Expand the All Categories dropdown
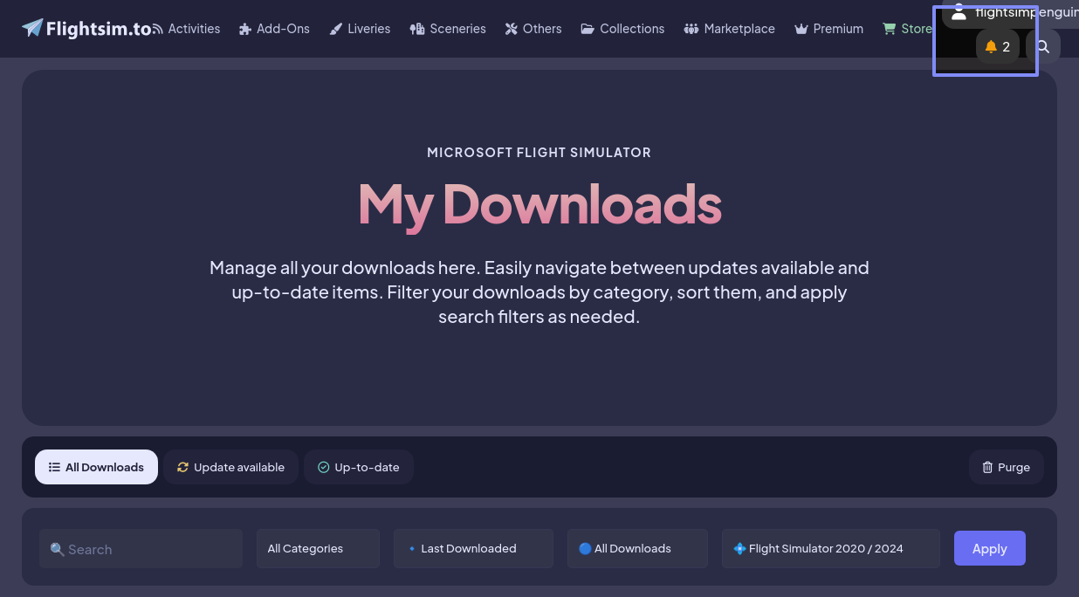The width and height of the screenshot is (1079, 597). coord(318,548)
